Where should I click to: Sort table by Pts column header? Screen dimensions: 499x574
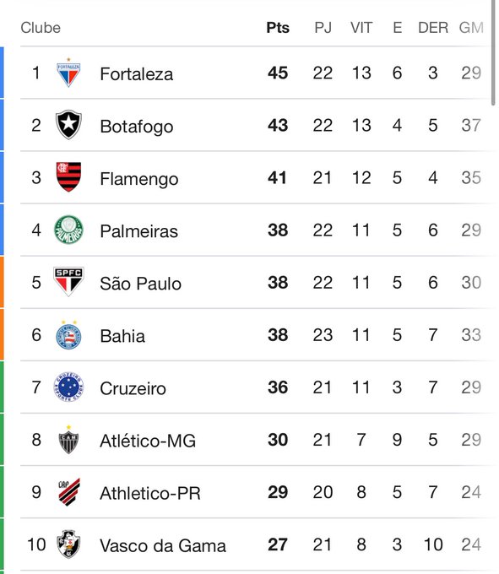click(x=278, y=28)
